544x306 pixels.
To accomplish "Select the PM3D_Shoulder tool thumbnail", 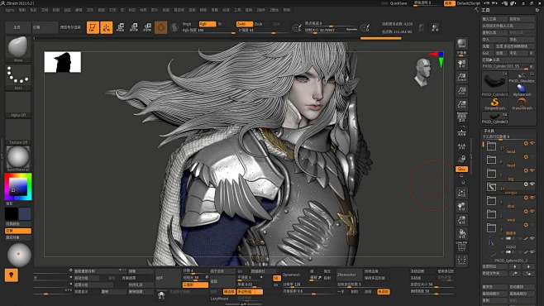I will click(x=522, y=78).
